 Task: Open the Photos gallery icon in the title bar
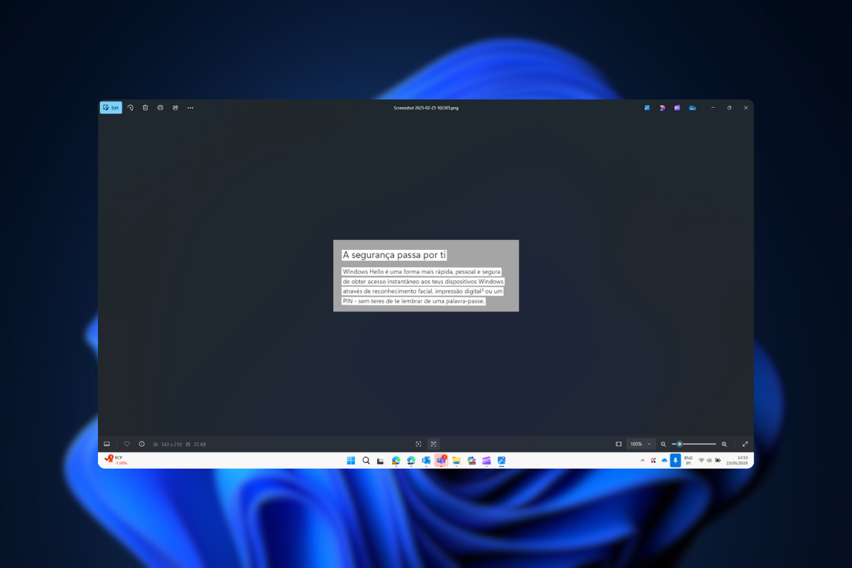click(x=648, y=108)
